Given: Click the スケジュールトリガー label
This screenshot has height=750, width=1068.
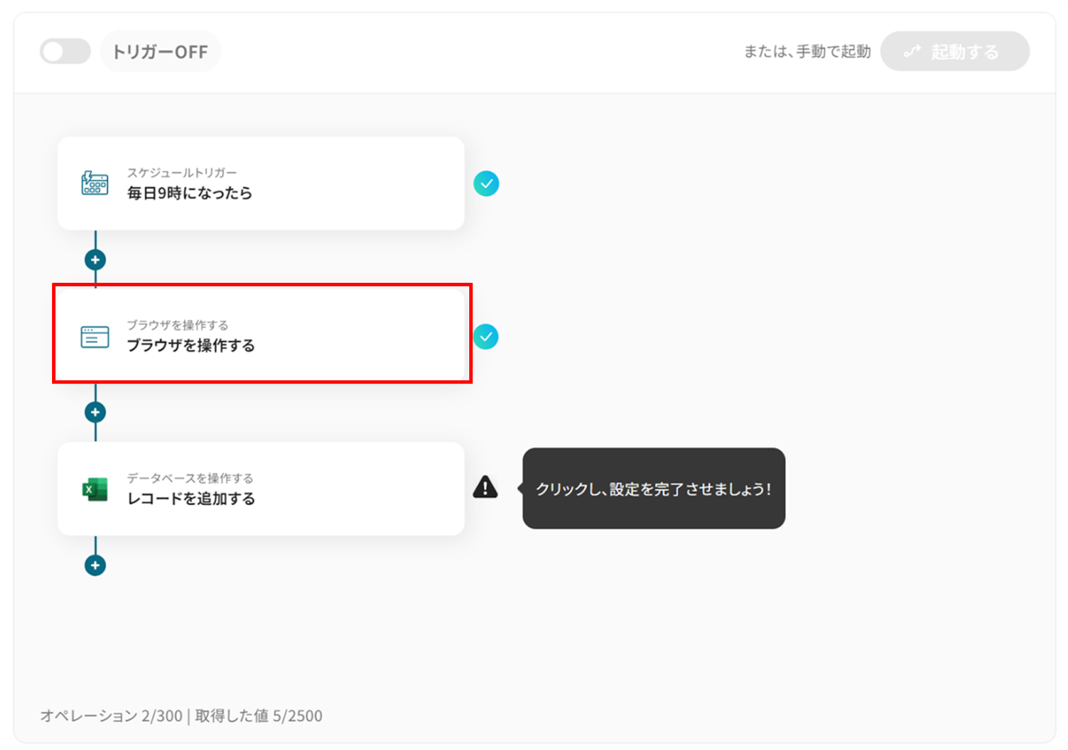Looking at the screenshot, I should tap(182, 173).
